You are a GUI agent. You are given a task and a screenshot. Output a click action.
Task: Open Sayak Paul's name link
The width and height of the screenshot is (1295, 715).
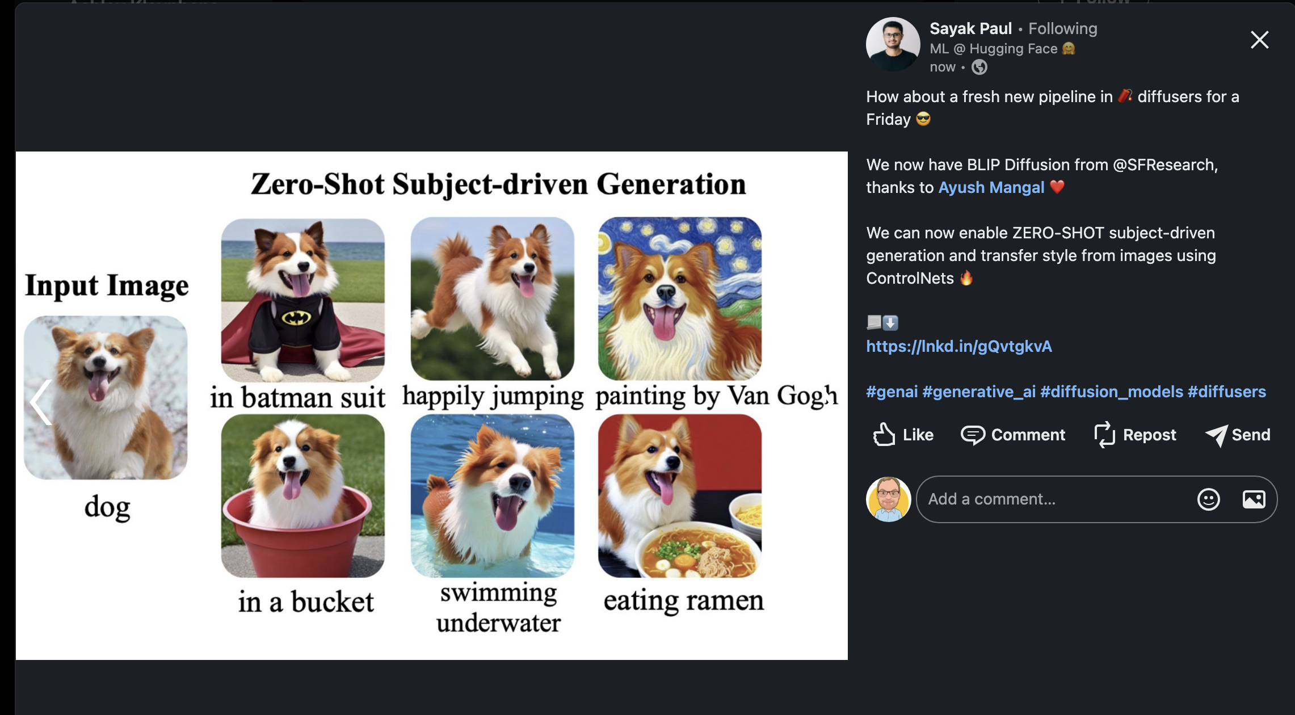coord(970,28)
